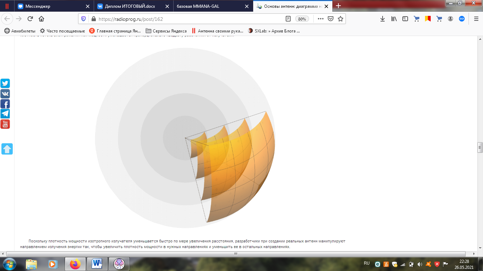Toggle the browser sidebar
The height and width of the screenshot is (271, 483).
click(405, 19)
